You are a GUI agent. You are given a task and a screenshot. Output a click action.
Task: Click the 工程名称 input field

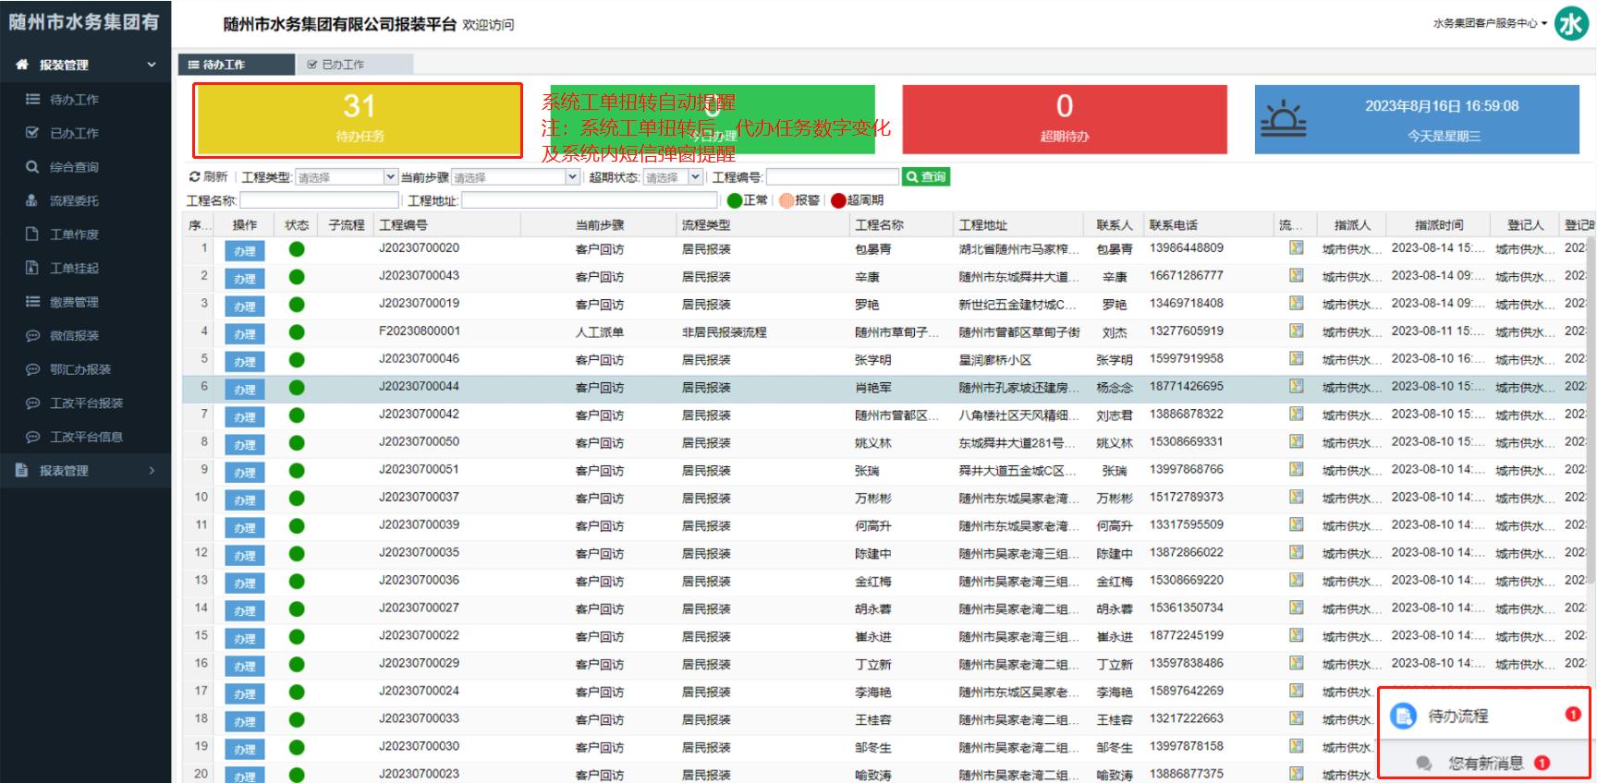tap(319, 200)
